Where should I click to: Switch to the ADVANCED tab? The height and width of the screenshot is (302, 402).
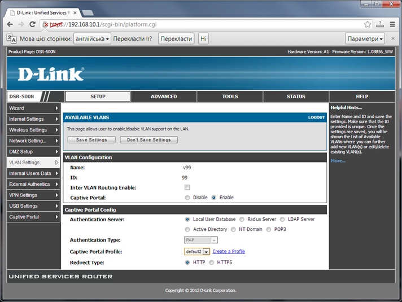click(x=164, y=97)
